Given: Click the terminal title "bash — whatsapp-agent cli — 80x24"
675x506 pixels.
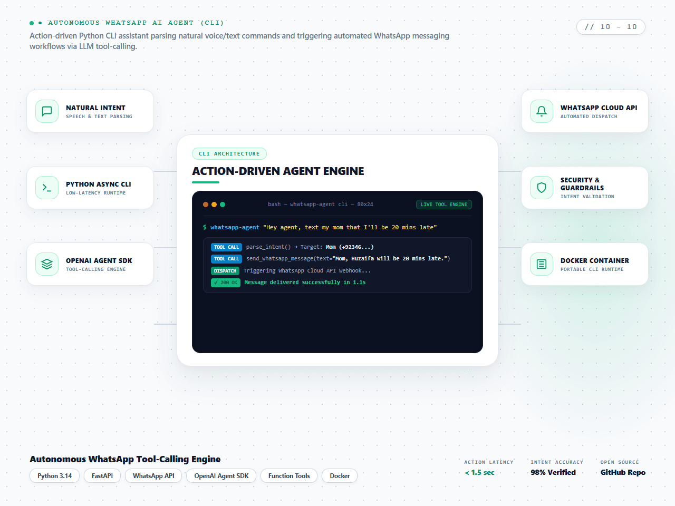Looking at the screenshot, I should pos(321,205).
